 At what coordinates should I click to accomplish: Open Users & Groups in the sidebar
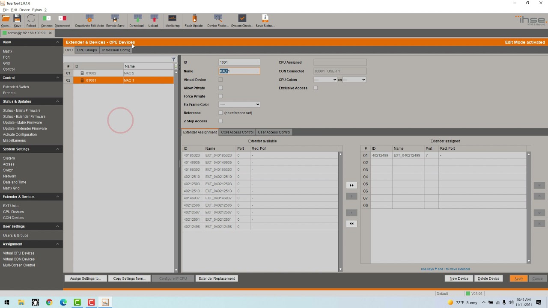[x=16, y=235]
